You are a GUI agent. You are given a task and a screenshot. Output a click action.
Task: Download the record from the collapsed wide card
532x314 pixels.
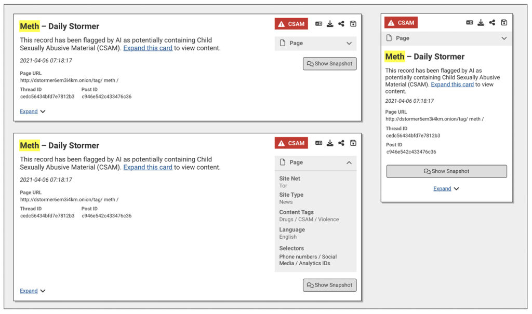pyautogui.click(x=330, y=24)
